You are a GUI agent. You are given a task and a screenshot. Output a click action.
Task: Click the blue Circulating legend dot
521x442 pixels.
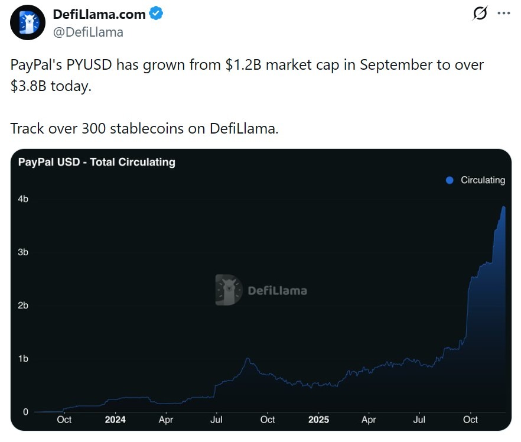450,180
